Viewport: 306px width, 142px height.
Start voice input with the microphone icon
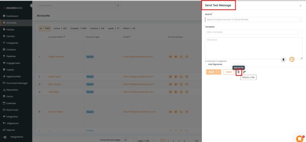[283, 60]
